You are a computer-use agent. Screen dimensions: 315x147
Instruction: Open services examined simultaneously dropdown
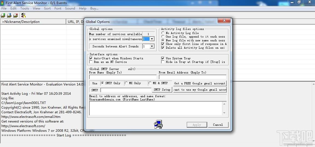152,39
